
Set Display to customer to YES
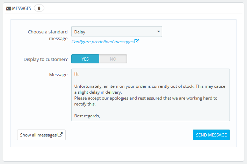click(x=85, y=59)
